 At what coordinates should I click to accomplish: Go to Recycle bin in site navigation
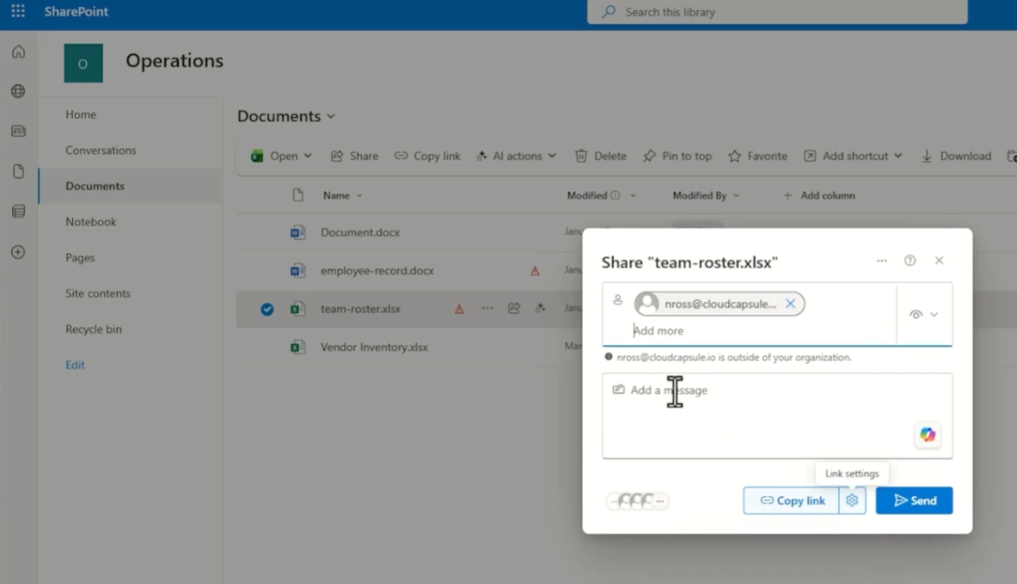(x=94, y=329)
